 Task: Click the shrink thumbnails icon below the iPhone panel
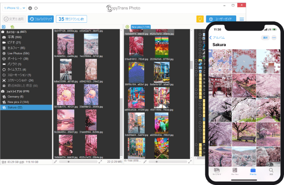pyautogui.click(x=56, y=162)
